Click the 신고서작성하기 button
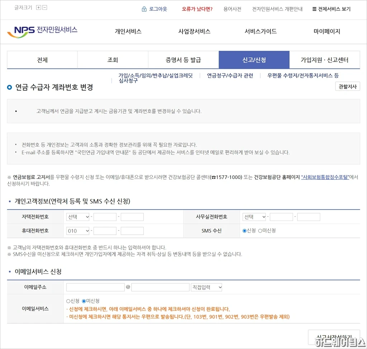367x349 pixels. (334, 337)
